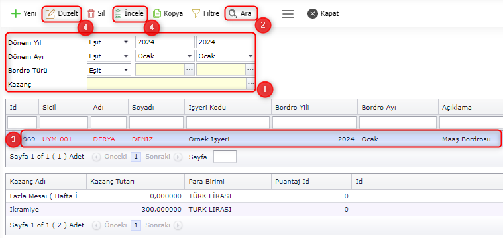Click page 1 in upper grid pager
Viewport: 503px width, 238px height.
136,157
